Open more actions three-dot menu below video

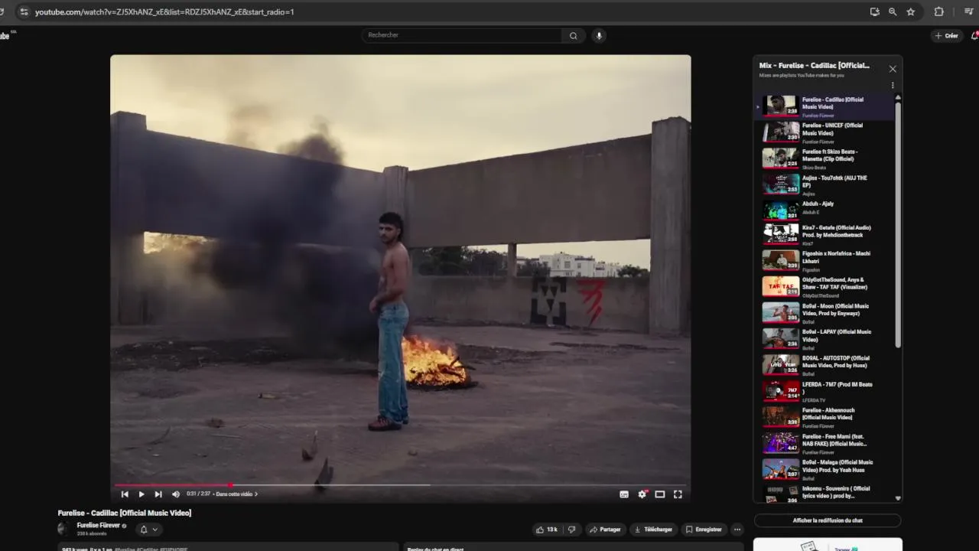(x=737, y=530)
